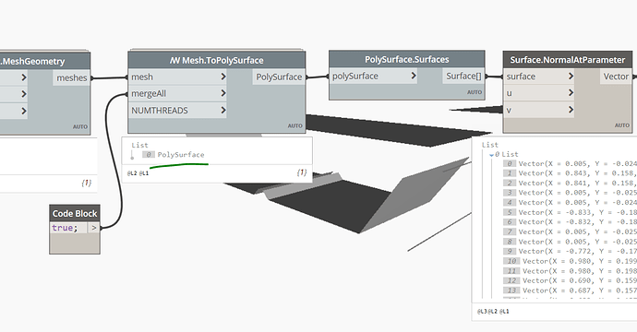This screenshot has width=637, height=332.
Task: Edit the true; value in Code Block
Action: (x=65, y=228)
